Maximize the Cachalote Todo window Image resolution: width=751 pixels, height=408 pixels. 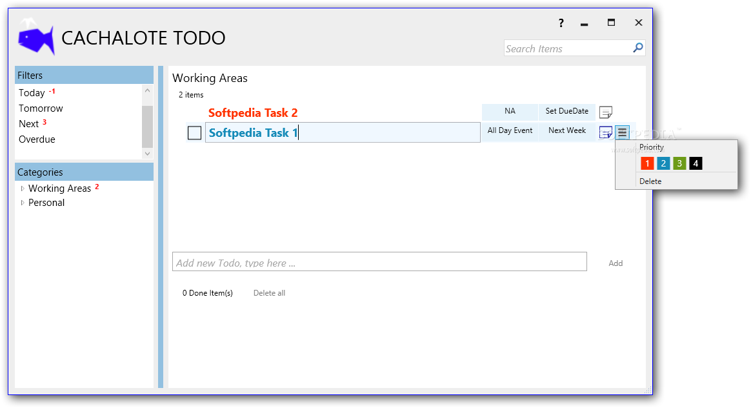click(x=611, y=22)
